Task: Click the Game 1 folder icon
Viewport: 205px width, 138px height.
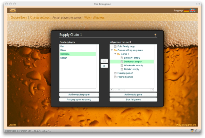Action: 119,54
